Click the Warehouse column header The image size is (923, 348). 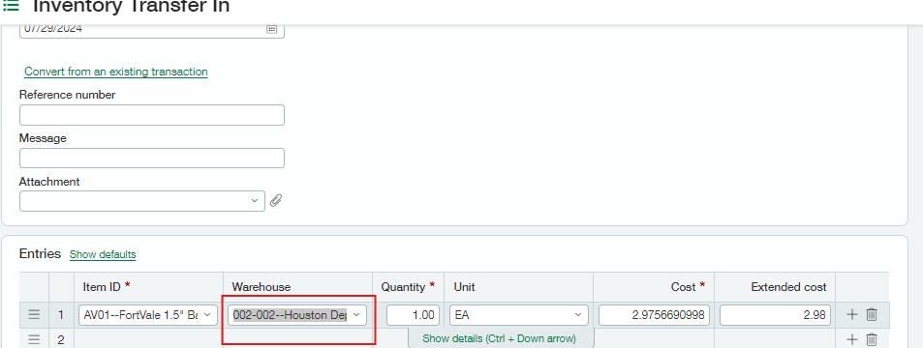pos(262,287)
